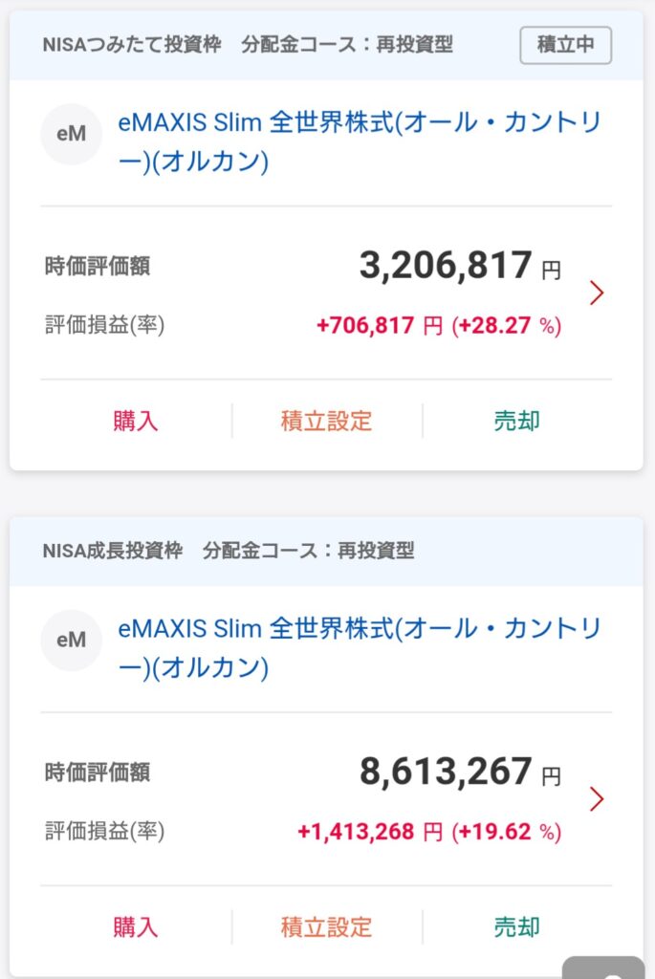Viewport: 655px width, 979px height.
Task: Click the eM fund icon in NISA成長投資枠 card
Action: click(72, 640)
